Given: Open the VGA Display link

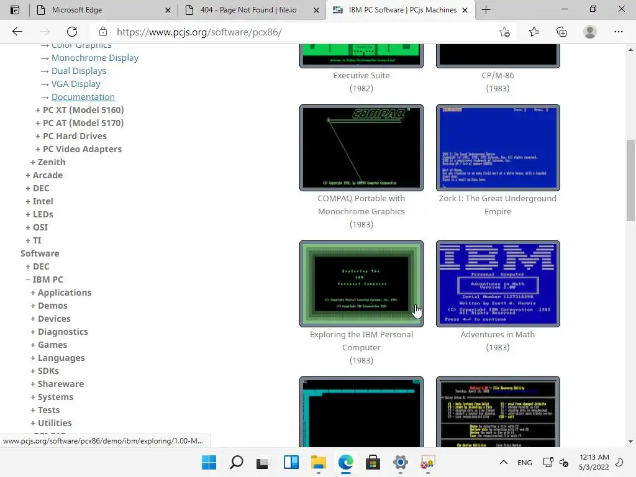Looking at the screenshot, I should tap(76, 84).
